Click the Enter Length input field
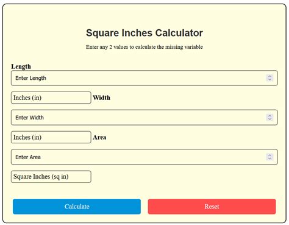The image size is (289, 225). pos(144,78)
